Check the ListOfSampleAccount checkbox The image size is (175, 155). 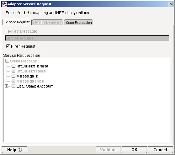point(13,86)
